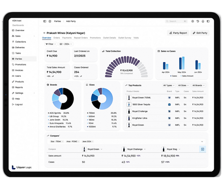Open notifications bell
Image resolution: width=223 pixels, height=189 pixels.
pos(203,21)
